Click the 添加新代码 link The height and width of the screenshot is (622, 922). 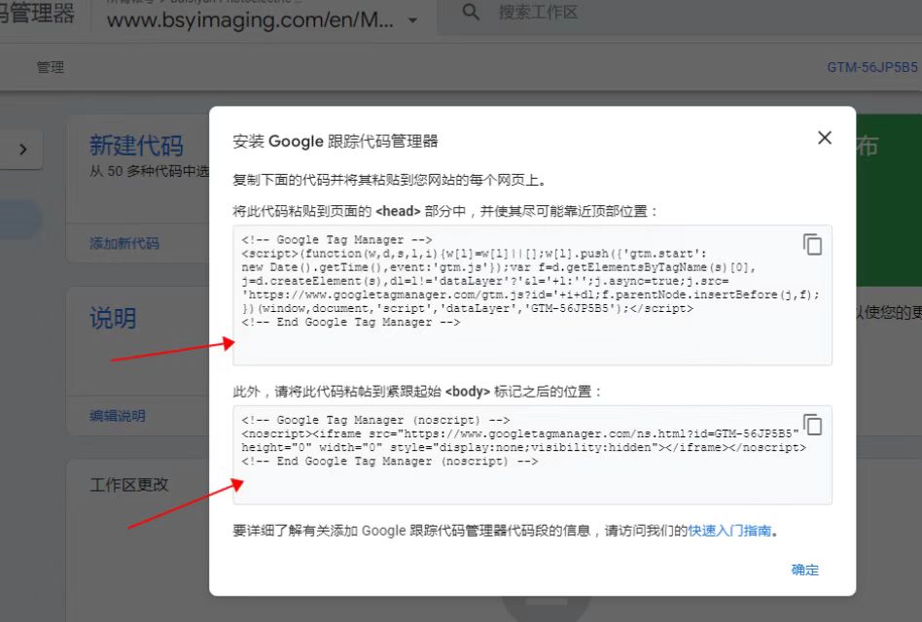coord(124,243)
